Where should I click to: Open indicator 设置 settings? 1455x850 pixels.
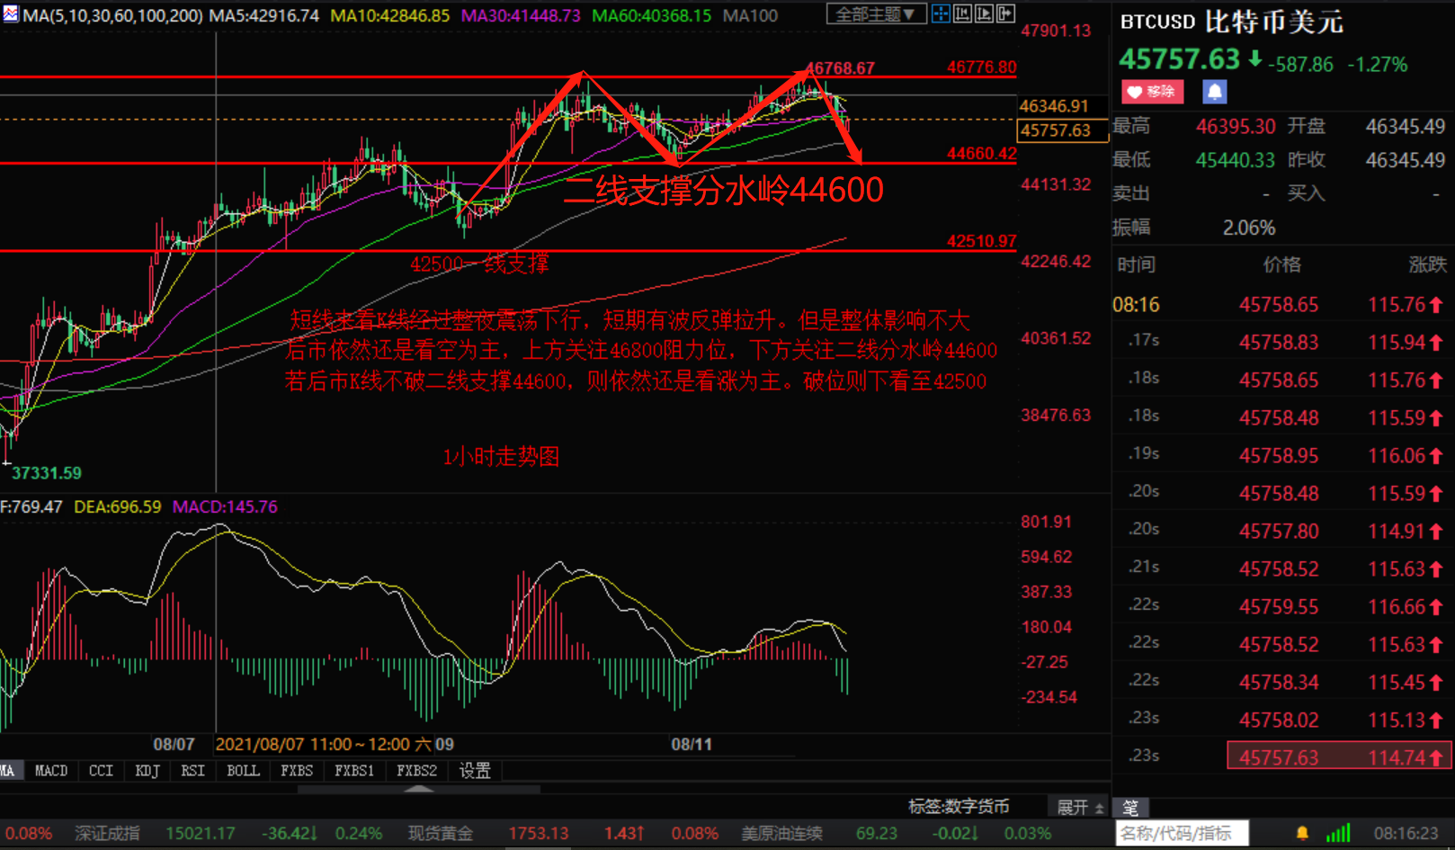click(x=475, y=771)
